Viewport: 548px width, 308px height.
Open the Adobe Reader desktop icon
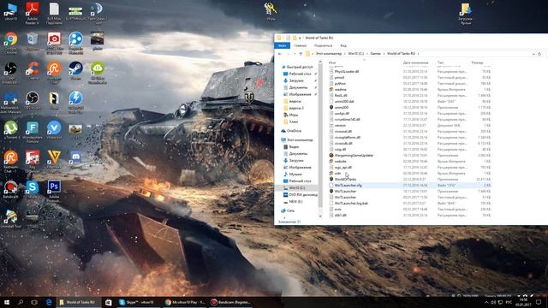[x=33, y=13]
